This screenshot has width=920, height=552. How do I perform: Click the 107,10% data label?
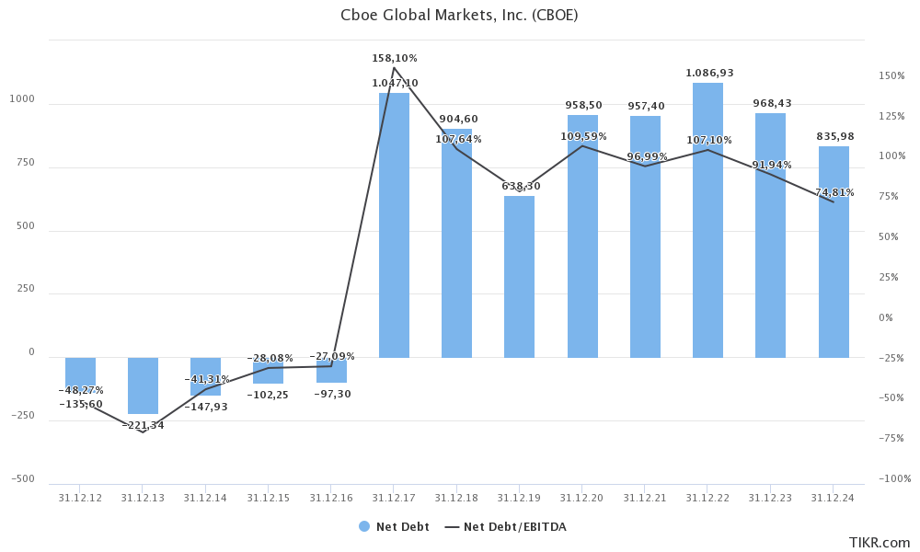click(708, 140)
